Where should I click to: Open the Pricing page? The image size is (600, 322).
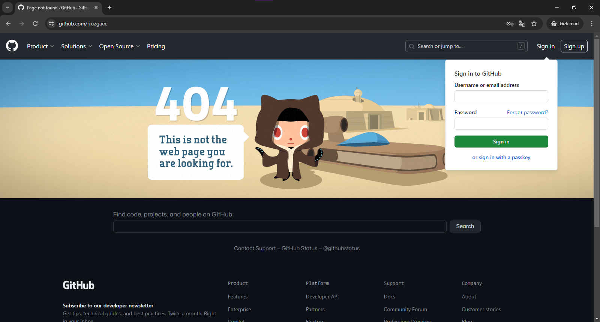[156, 46]
